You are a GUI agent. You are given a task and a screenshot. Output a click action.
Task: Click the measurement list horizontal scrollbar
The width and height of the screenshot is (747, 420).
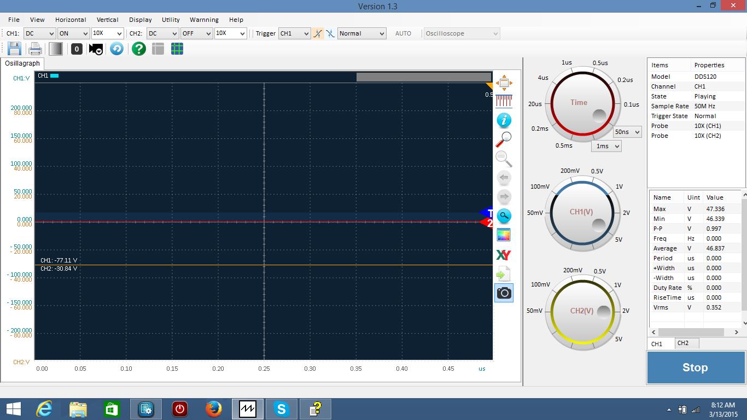[x=691, y=332]
